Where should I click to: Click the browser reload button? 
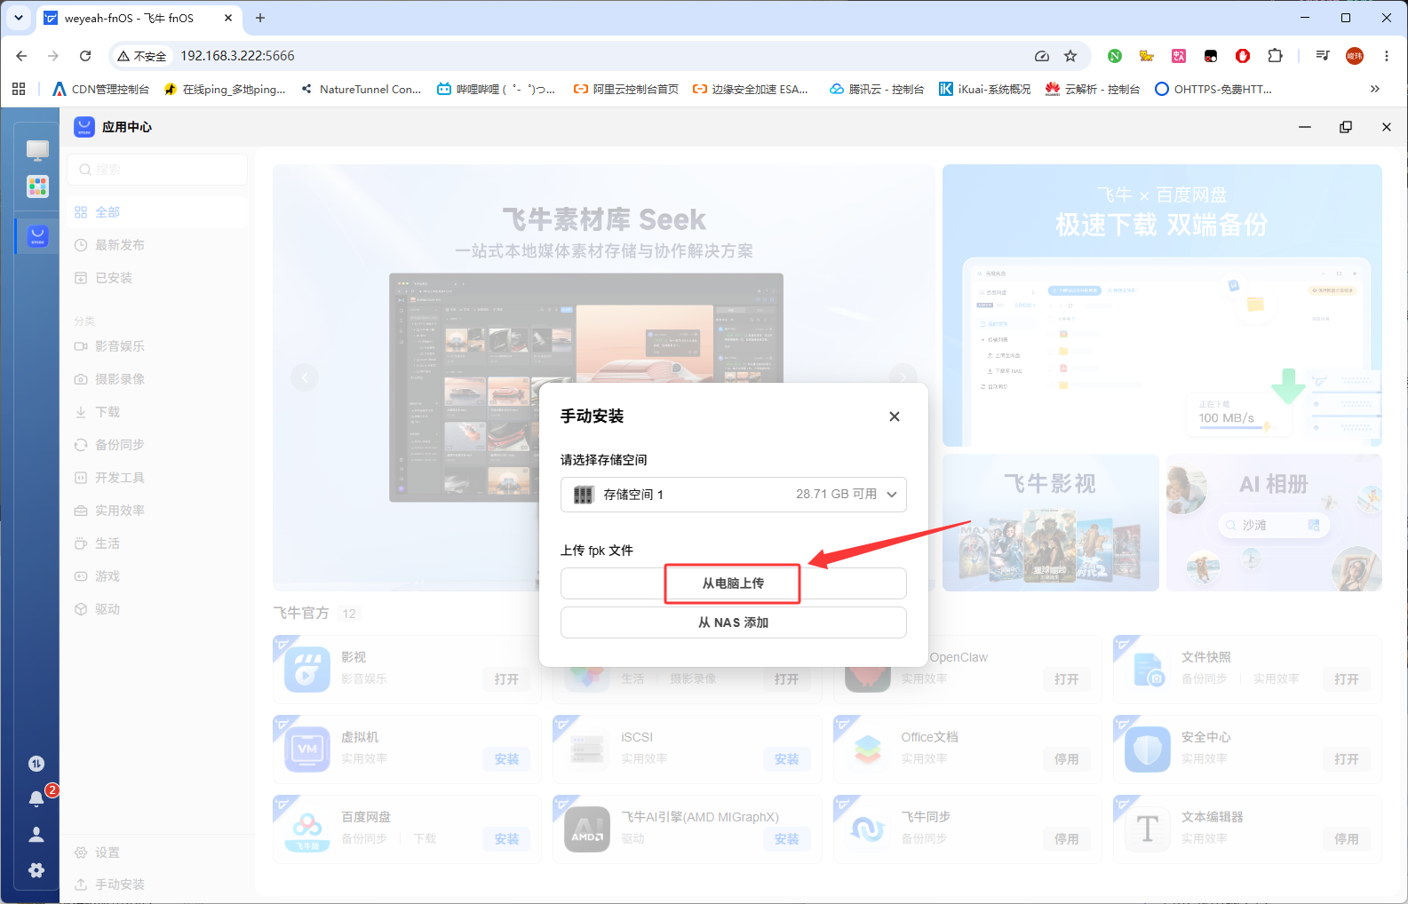click(85, 56)
